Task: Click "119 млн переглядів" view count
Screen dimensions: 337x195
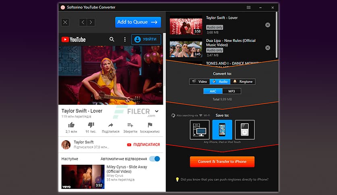Action: pyautogui.click(x=76, y=116)
